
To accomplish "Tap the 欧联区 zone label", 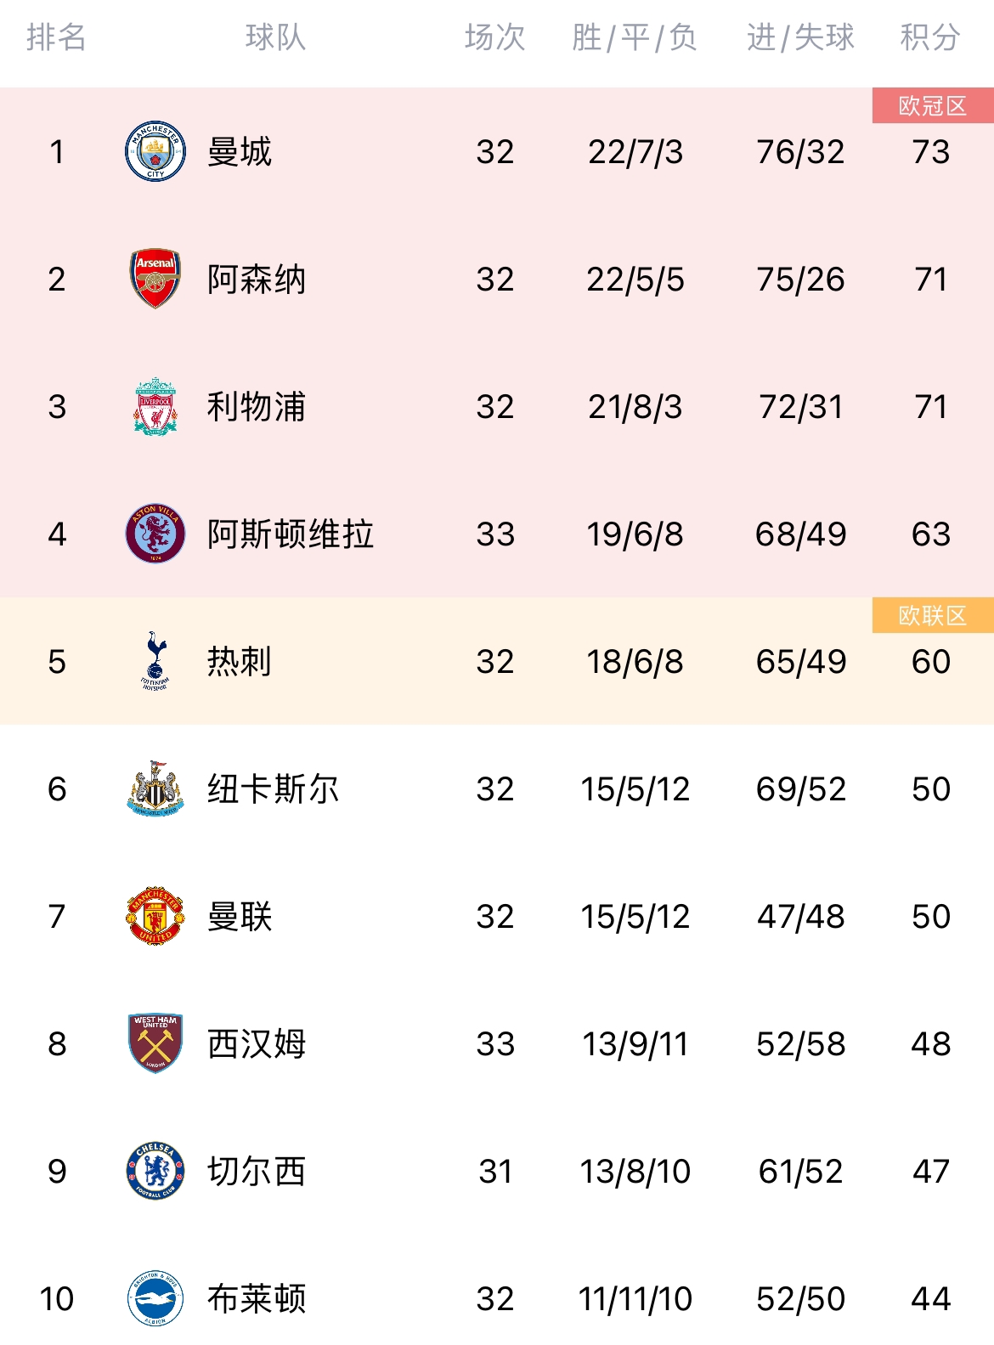I will (x=933, y=615).
